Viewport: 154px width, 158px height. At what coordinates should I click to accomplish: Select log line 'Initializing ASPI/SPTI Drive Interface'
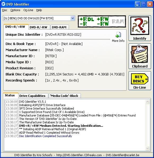click(42, 105)
